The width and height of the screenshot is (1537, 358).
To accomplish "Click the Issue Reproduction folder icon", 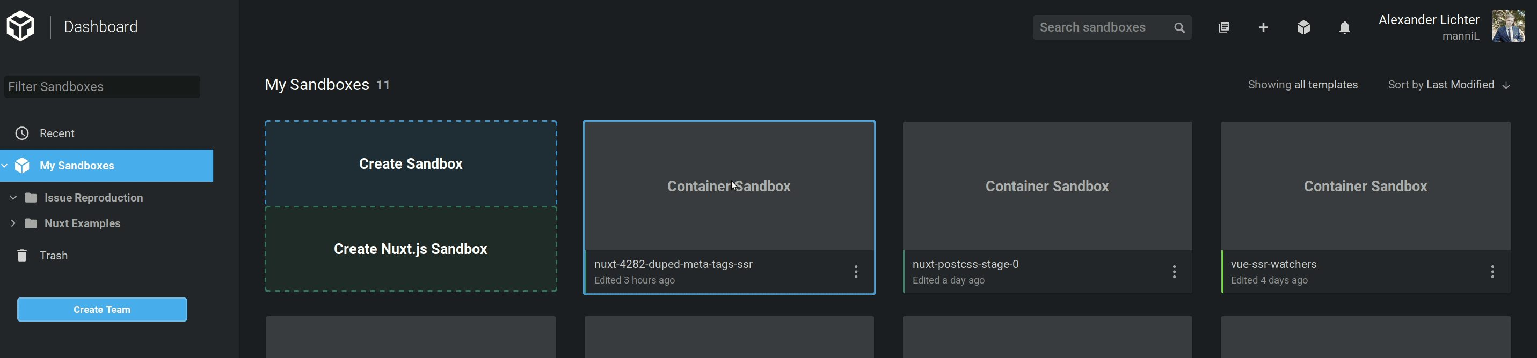I will pos(31,198).
